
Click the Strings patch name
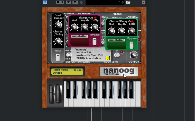(57, 73)
